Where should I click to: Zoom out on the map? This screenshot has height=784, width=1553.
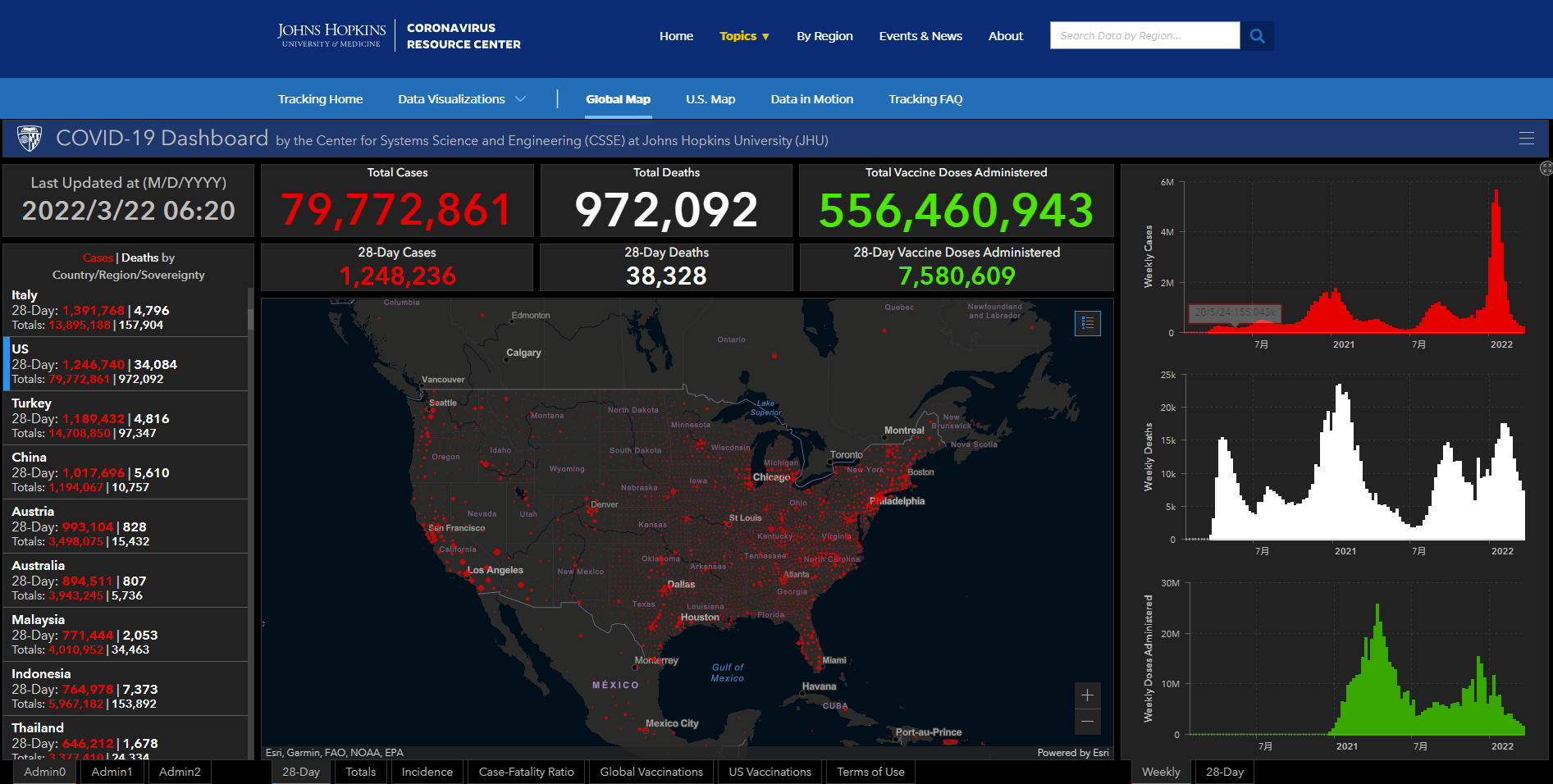(x=1087, y=722)
